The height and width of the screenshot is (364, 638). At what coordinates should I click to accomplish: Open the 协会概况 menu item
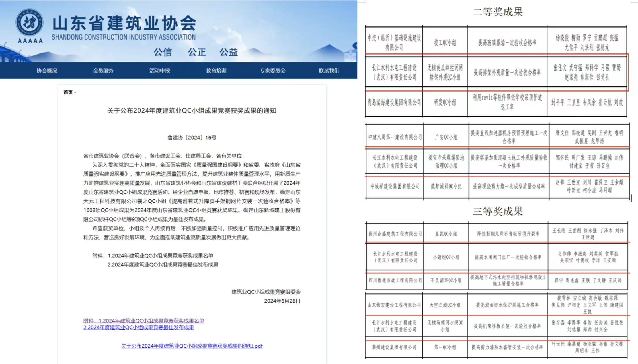[47, 71]
